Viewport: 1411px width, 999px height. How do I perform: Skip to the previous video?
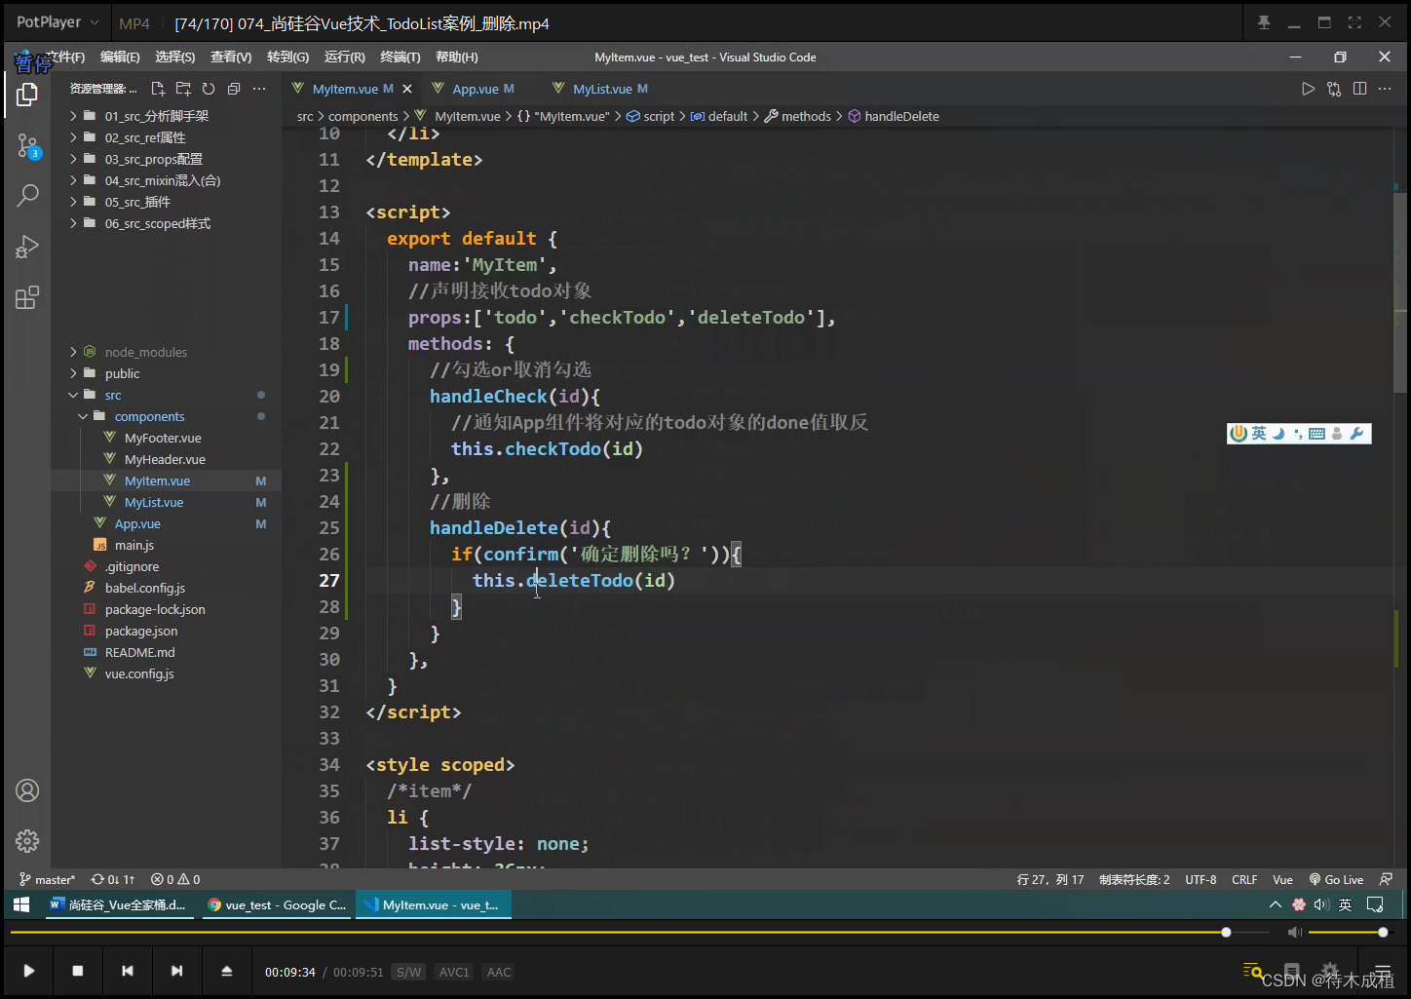click(x=128, y=971)
